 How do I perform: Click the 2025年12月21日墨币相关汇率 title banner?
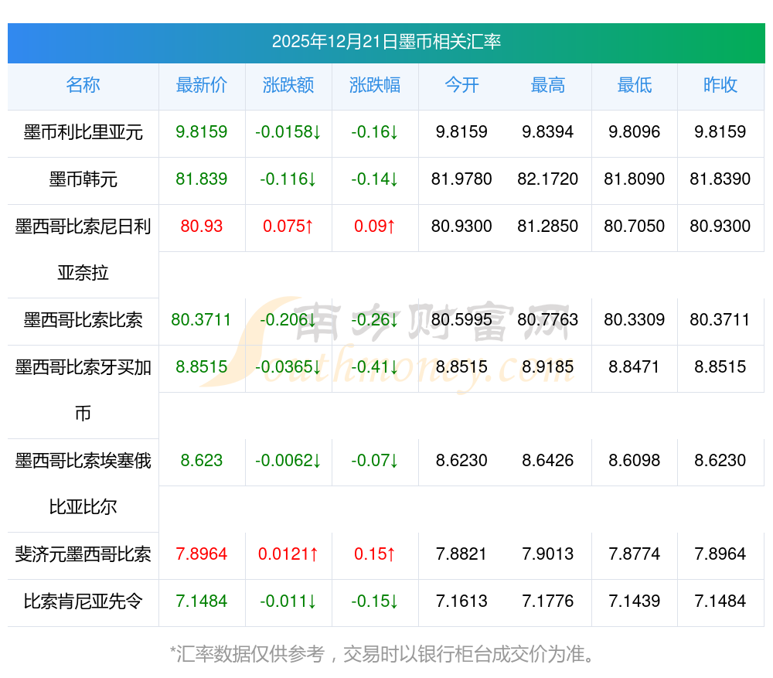pos(386,42)
